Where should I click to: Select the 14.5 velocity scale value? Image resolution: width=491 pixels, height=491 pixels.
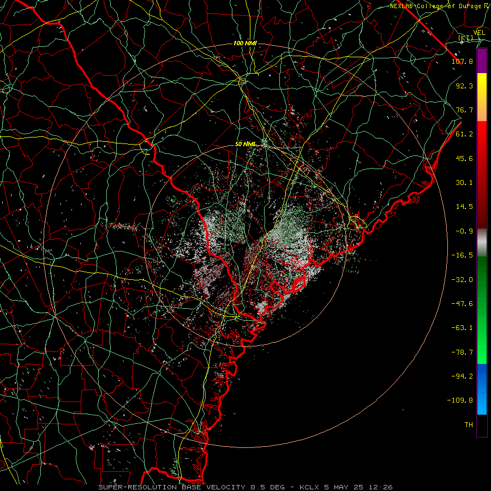tap(464, 207)
